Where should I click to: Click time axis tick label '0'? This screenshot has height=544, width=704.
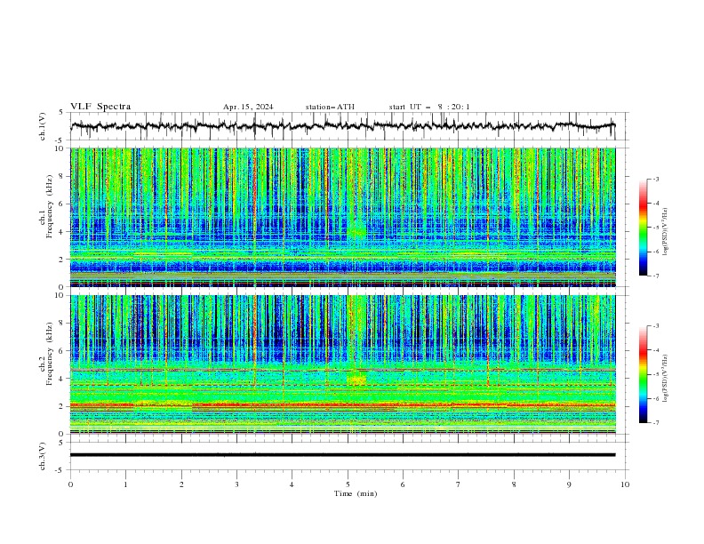point(70,484)
